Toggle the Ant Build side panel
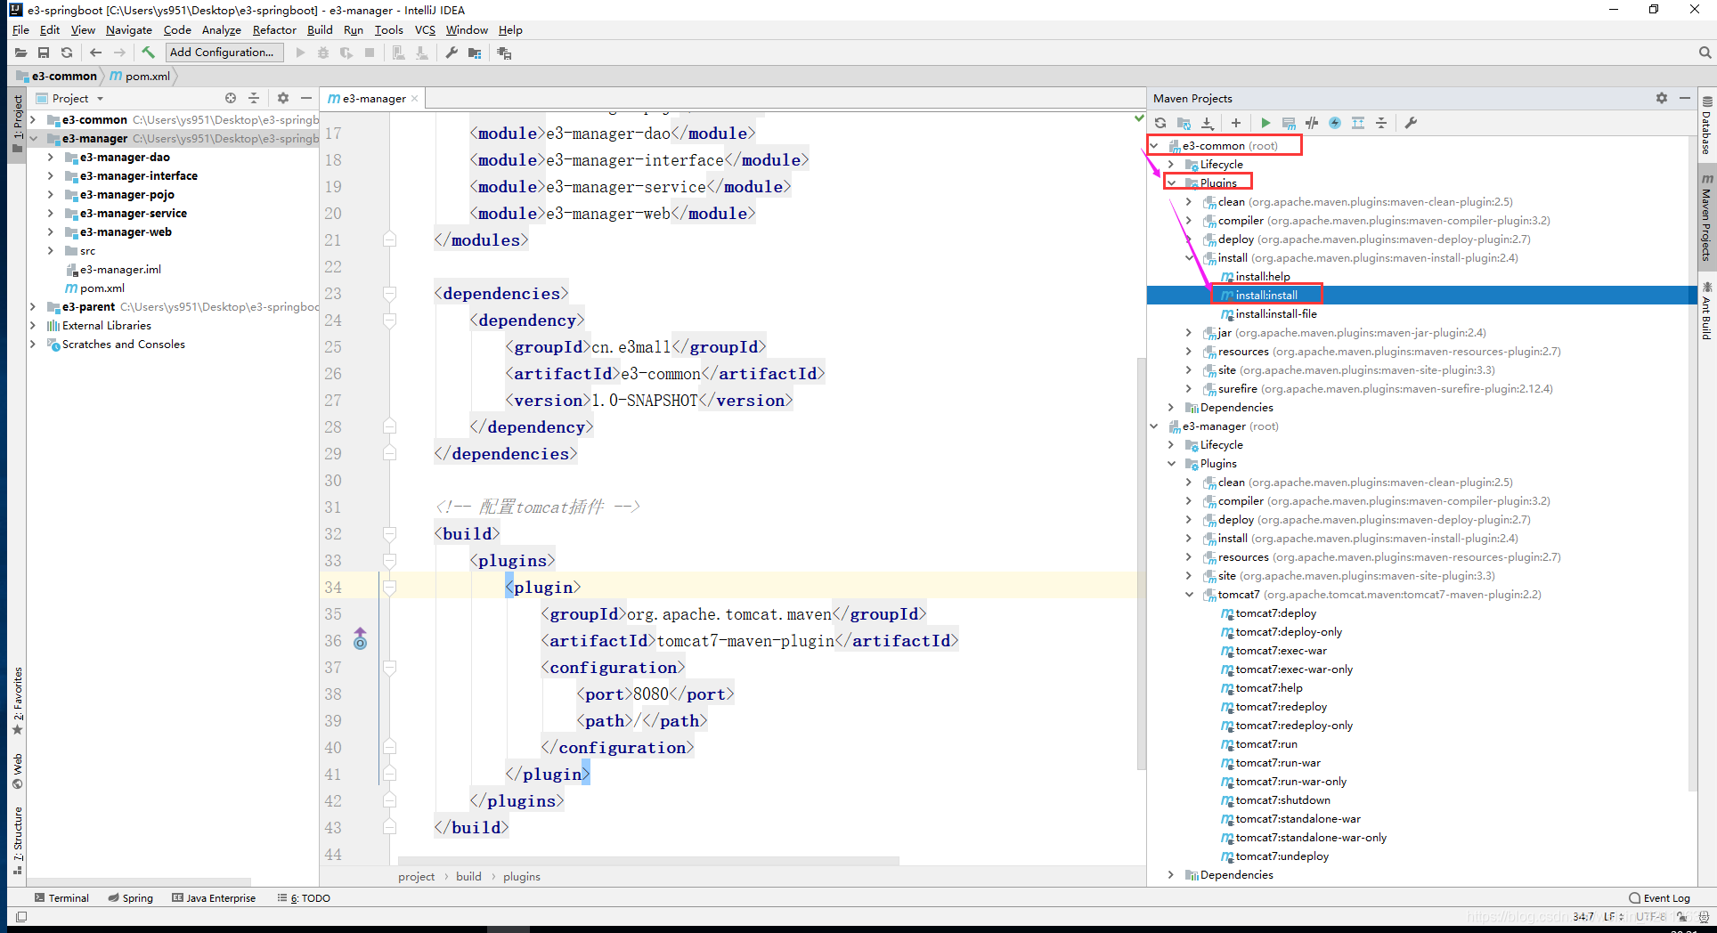Screen dimensions: 1717x933 point(1707,312)
